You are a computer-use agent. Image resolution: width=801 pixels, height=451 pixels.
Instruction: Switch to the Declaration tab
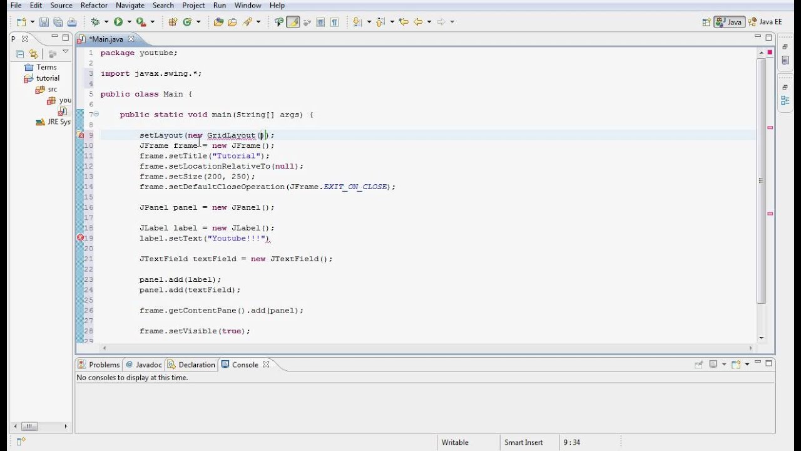[191, 365]
